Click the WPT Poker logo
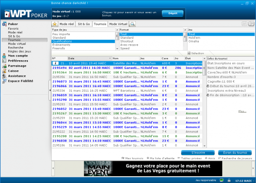 pos(26,14)
